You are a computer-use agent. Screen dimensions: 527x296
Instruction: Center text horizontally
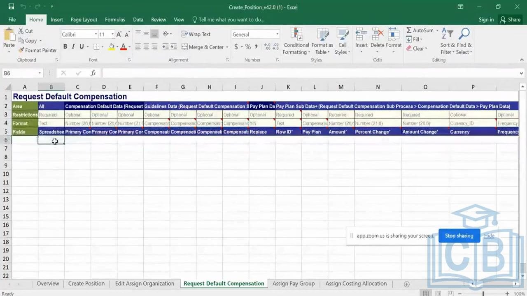pos(146,47)
